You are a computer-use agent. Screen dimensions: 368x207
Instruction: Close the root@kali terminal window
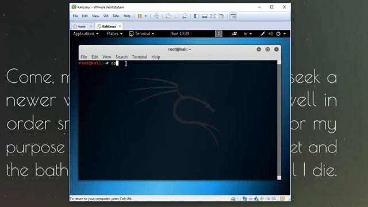click(x=277, y=49)
